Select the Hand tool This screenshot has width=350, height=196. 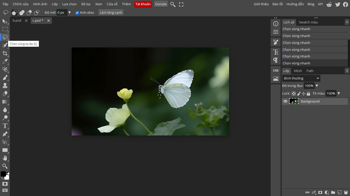pos(5,158)
